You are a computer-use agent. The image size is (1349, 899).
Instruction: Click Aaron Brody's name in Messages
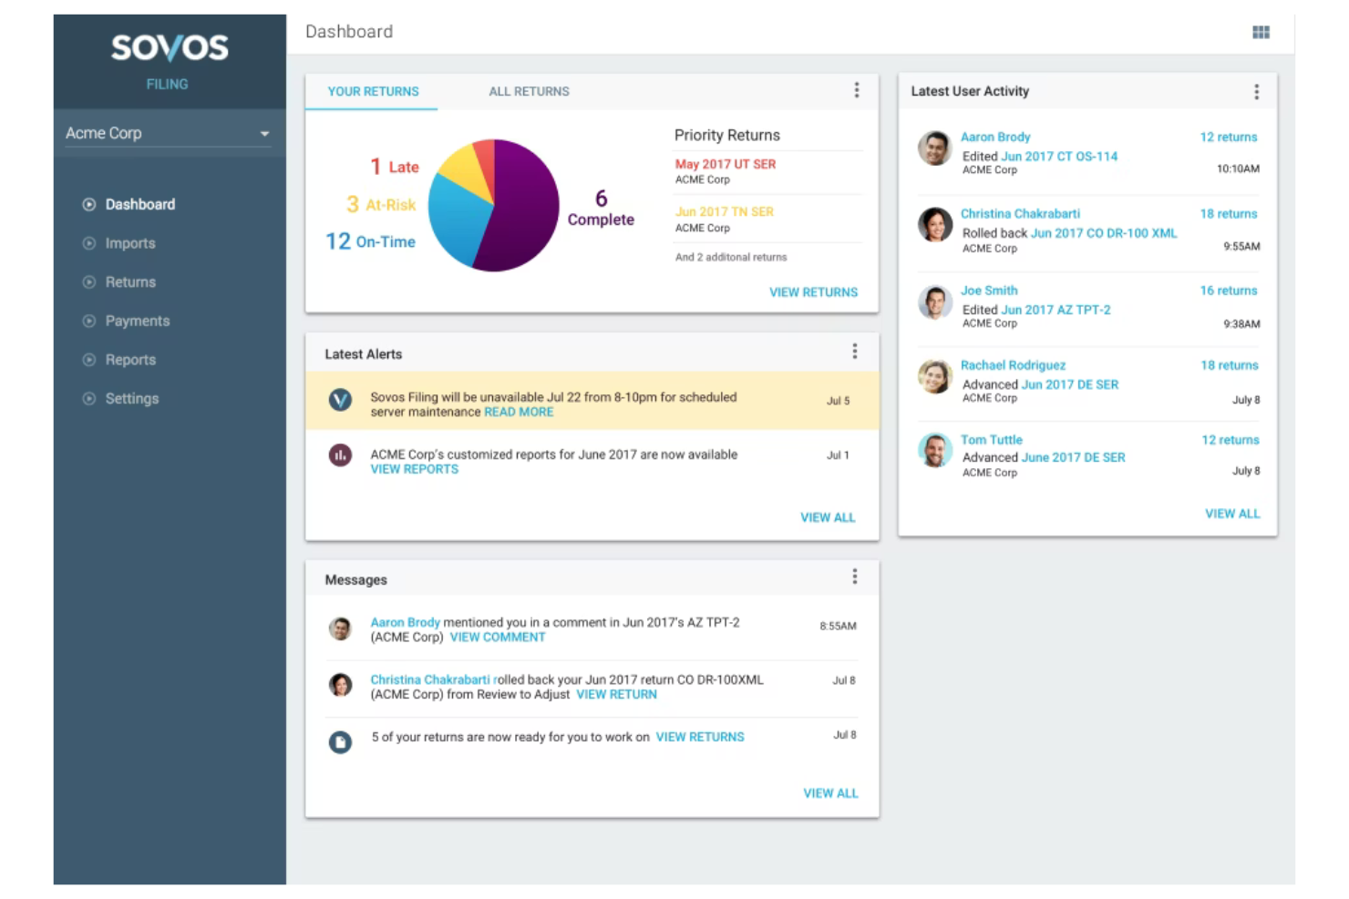pos(405,622)
